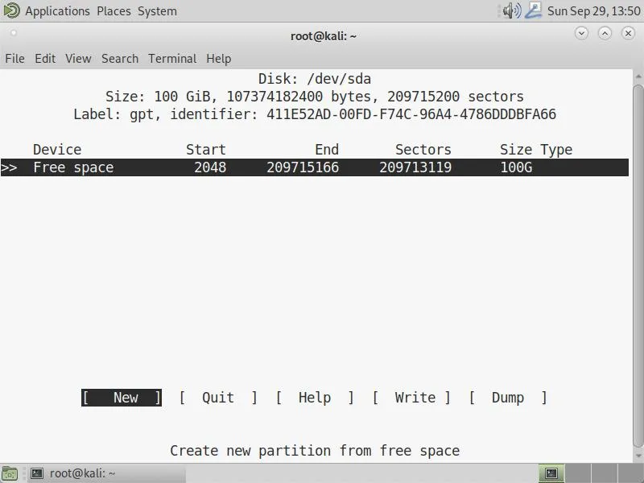The image size is (644, 483).
Task: Click the Disk: /dev/sda title
Action: 315,79
